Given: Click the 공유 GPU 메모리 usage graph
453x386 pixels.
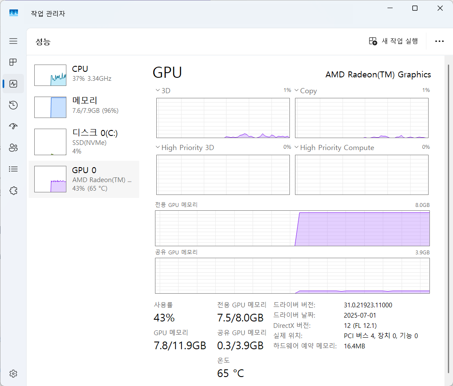Looking at the screenshot, I should click(292, 276).
